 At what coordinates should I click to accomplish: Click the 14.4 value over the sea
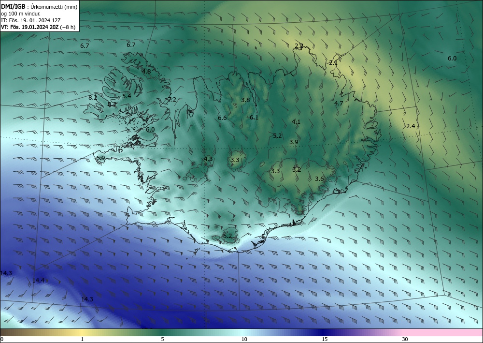[x=39, y=281]
